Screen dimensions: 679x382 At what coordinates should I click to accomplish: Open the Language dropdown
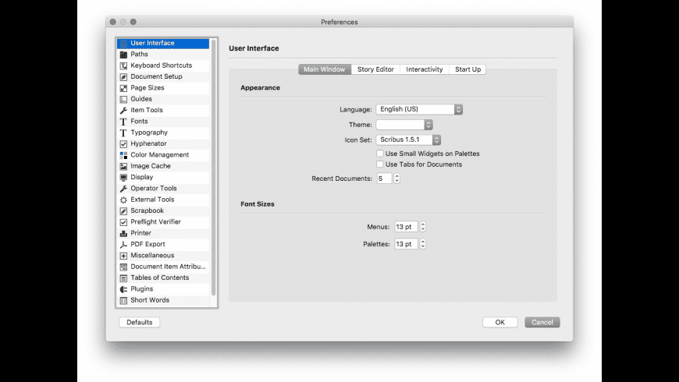click(419, 110)
